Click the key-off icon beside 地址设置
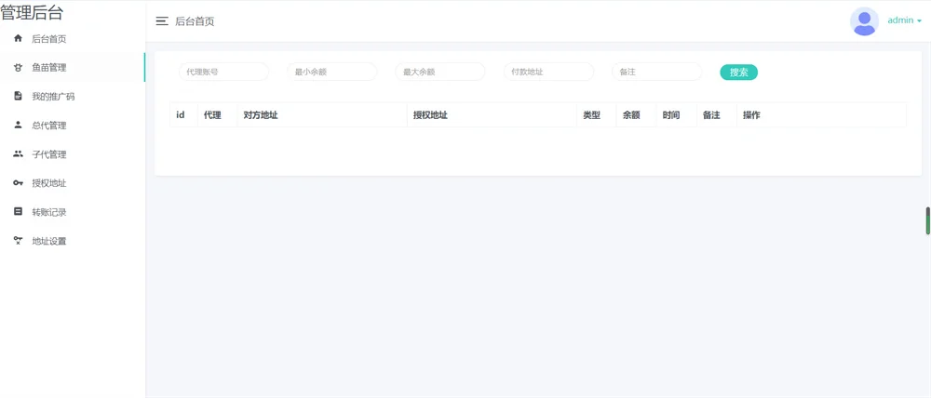 tap(18, 241)
